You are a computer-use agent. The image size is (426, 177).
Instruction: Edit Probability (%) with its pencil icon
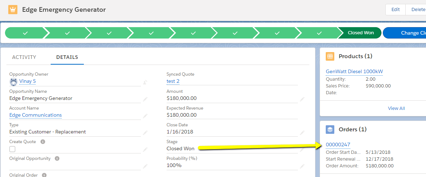(x=302, y=166)
